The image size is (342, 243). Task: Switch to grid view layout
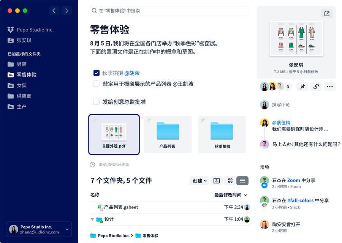coord(230,181)
